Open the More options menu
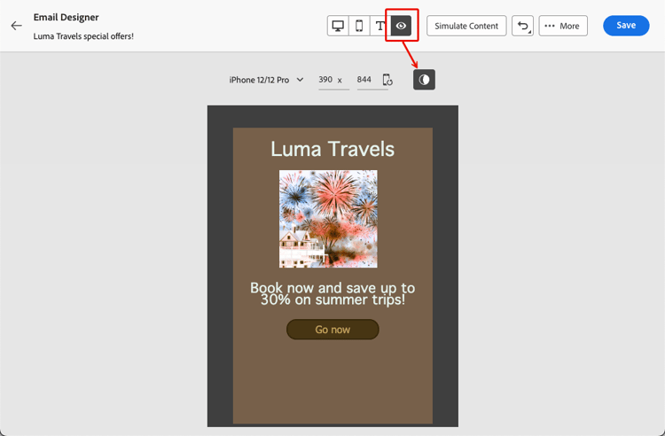The image size is (665, 436). point(563,26)
